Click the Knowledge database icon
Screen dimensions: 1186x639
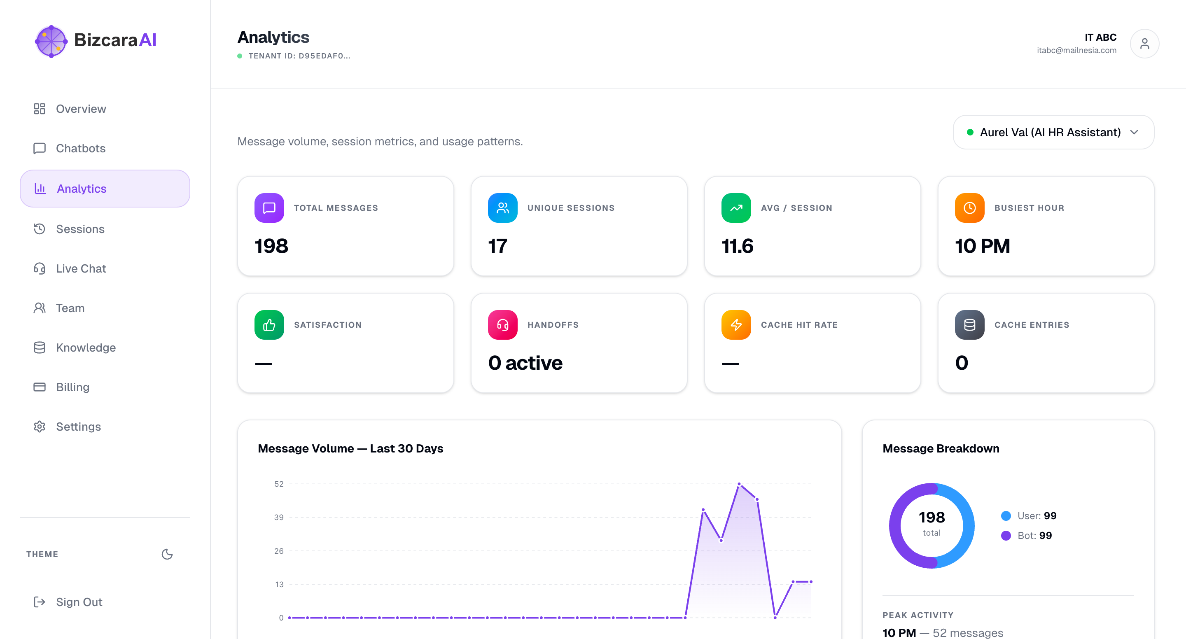pos(39,347)
